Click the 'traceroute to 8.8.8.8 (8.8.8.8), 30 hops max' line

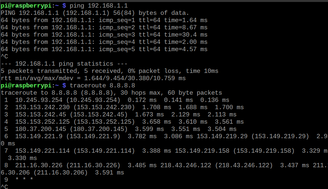point(111,93)
